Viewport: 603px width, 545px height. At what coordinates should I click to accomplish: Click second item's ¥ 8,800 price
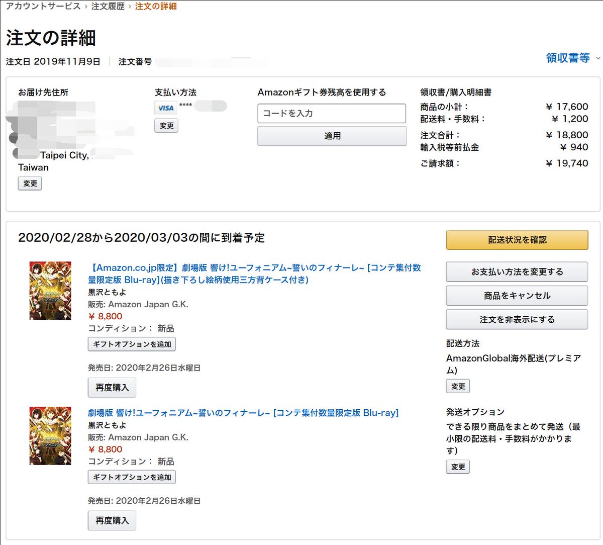click(106, 449)
